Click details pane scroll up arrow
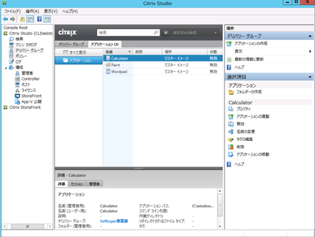 pos(220,191)
